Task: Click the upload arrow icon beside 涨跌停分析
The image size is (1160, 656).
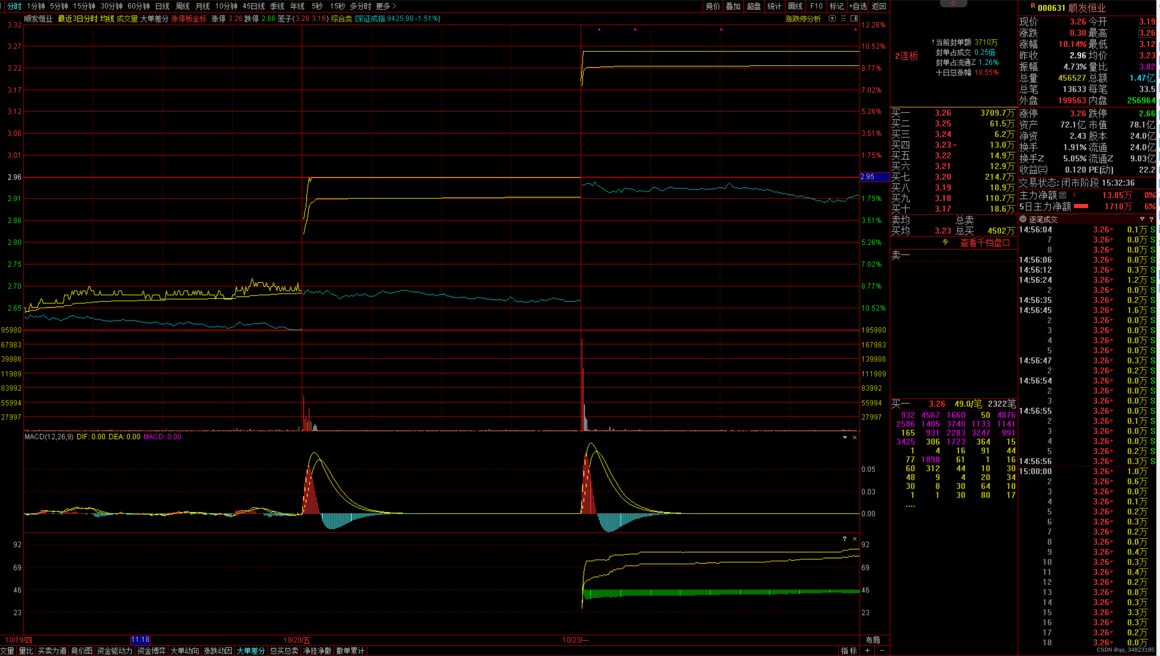Action: 832,19
